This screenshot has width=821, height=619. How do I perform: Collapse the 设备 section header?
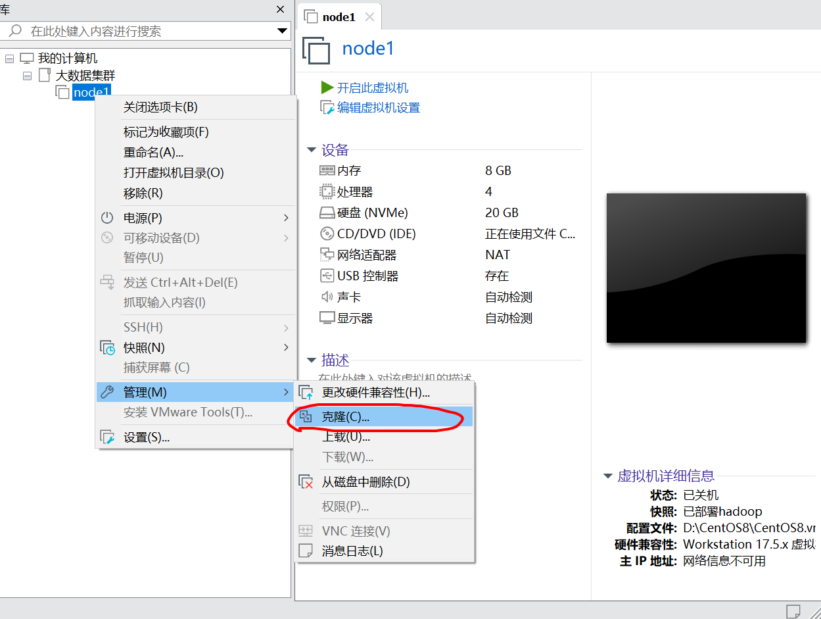311,149
